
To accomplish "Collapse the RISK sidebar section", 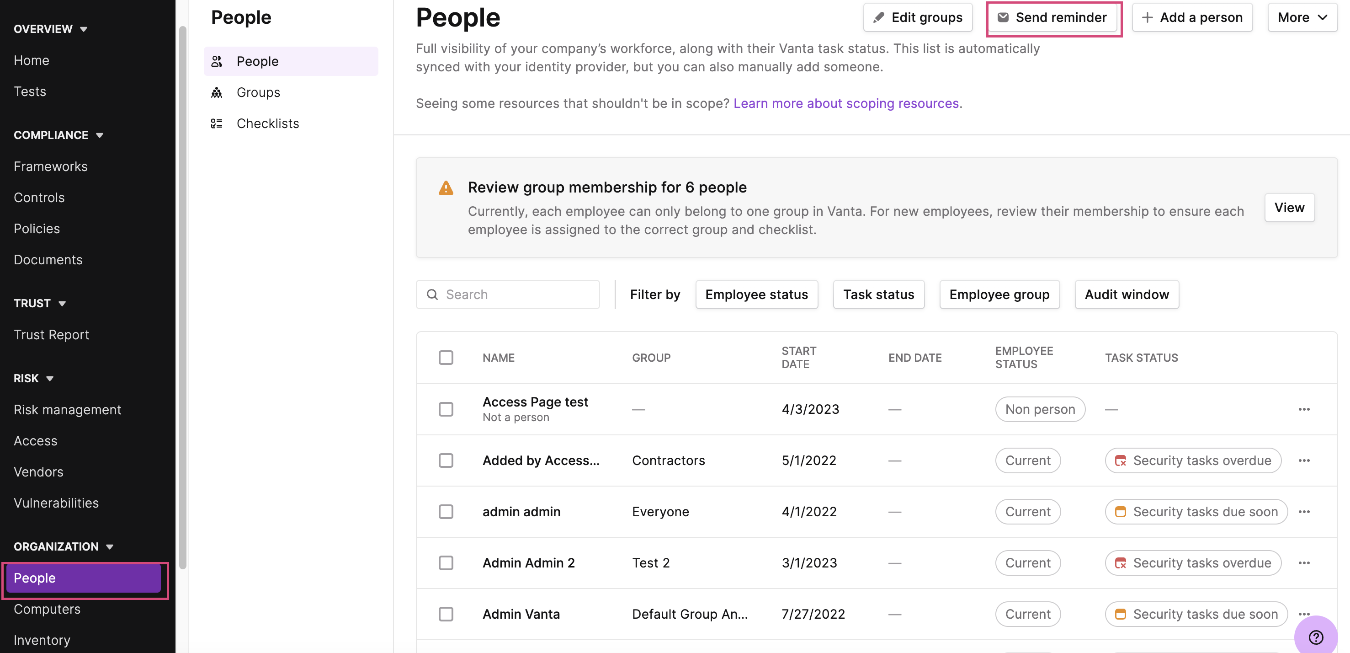I will pos(33,379).
